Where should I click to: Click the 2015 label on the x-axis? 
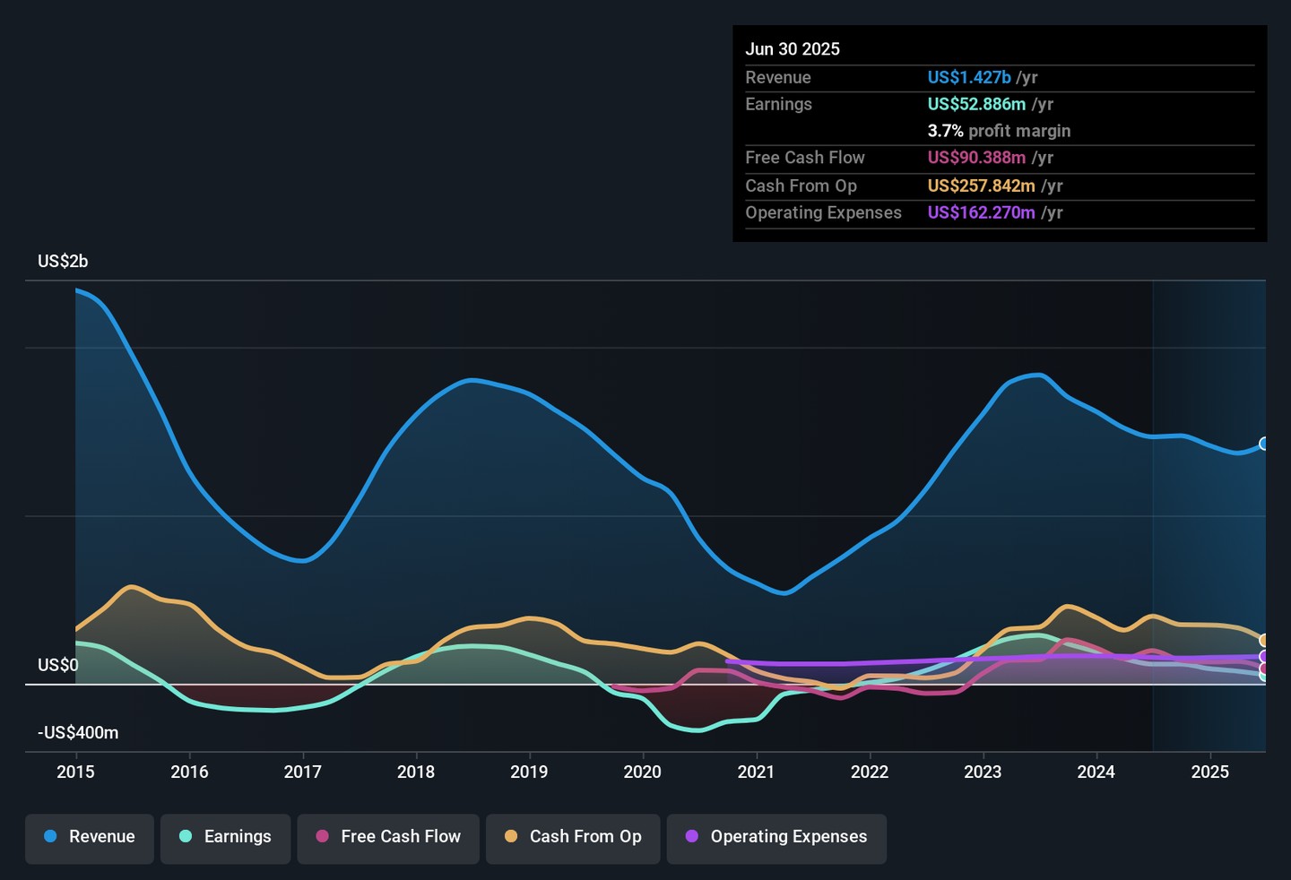click(x=75, y=772)
